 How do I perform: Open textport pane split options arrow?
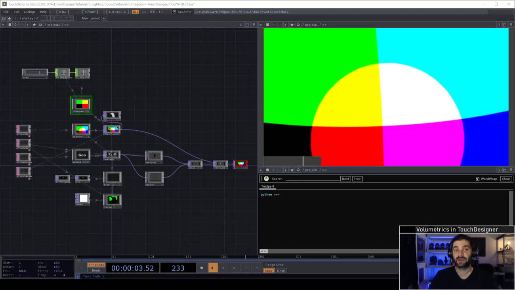click(511, 170)
